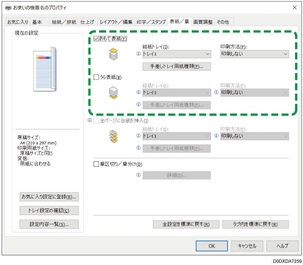Switch to the 画質調整 tab
Image resolution: width=303 pixels, height=265 pixels.
[x=203, y=21]
